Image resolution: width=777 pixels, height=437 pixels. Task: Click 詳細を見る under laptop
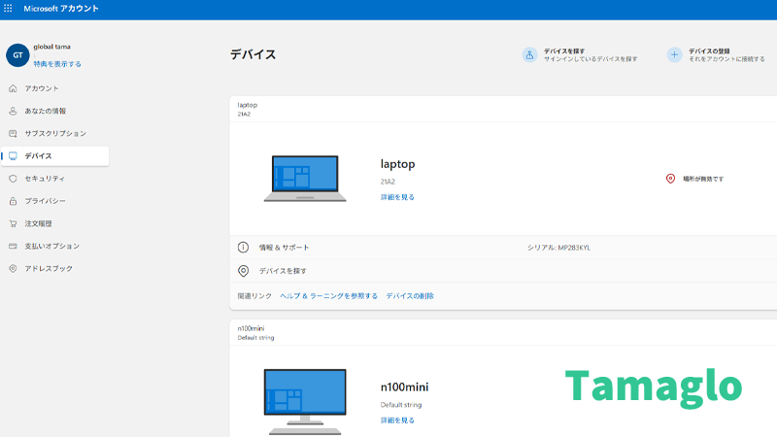tap(397, 197)
